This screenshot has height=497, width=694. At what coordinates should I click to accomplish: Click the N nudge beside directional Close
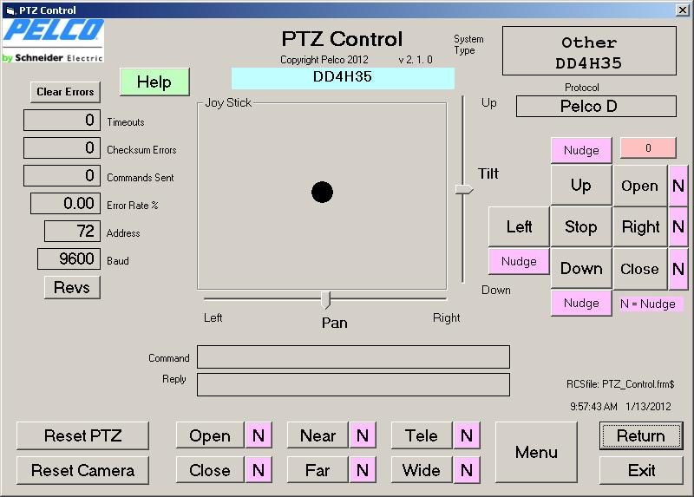(x=678, y=268)
